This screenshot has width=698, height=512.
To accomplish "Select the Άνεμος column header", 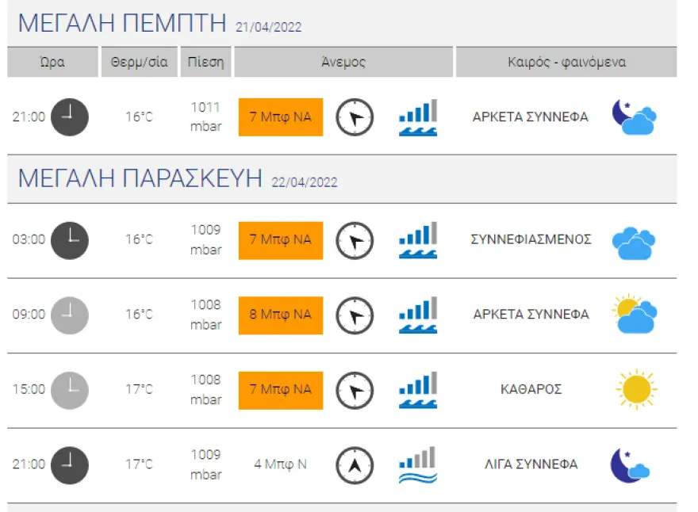I will [x=343, y=63].
